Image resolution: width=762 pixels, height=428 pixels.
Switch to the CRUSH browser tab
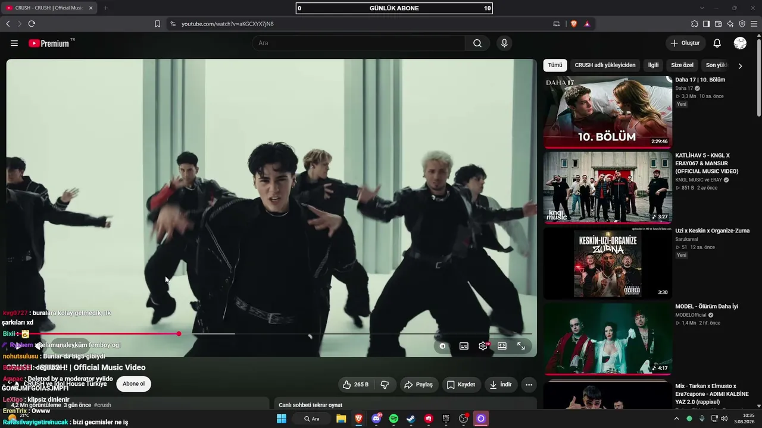[x=49, y=8]
